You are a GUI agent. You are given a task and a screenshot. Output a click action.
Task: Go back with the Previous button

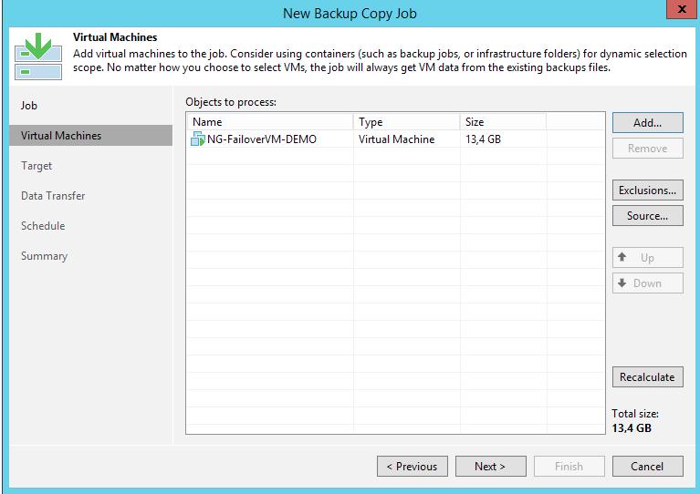412,467
